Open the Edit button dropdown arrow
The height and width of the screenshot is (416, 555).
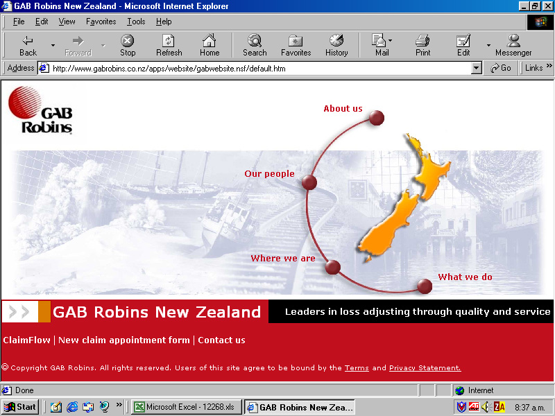tap(488, 45)
